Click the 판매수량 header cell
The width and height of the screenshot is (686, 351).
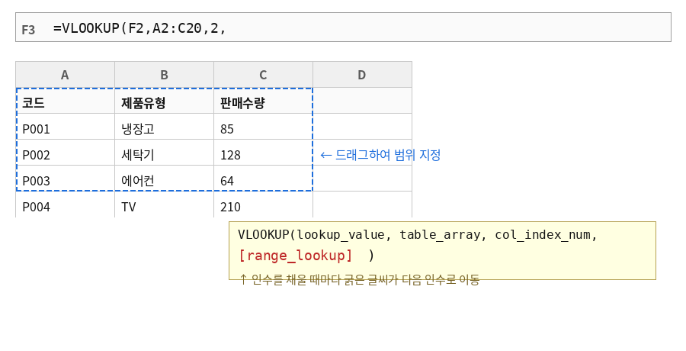pos(263,101)
